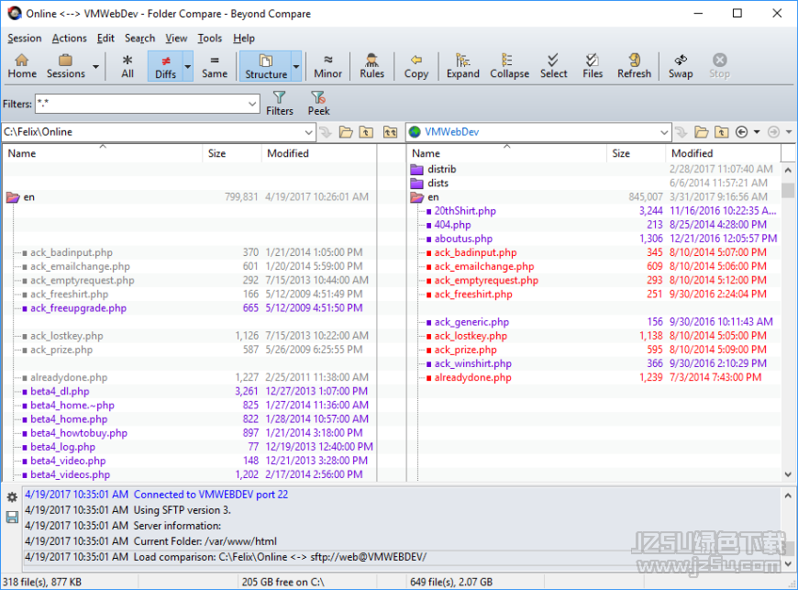
Task: Go up one level in right pane
Action: (721, 132)
